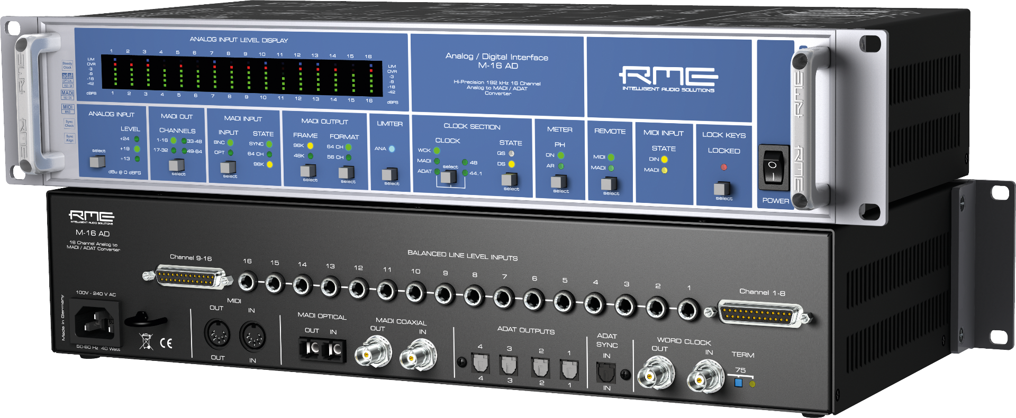
Task: Push the FRAME select button
Action: click(308, 171)
